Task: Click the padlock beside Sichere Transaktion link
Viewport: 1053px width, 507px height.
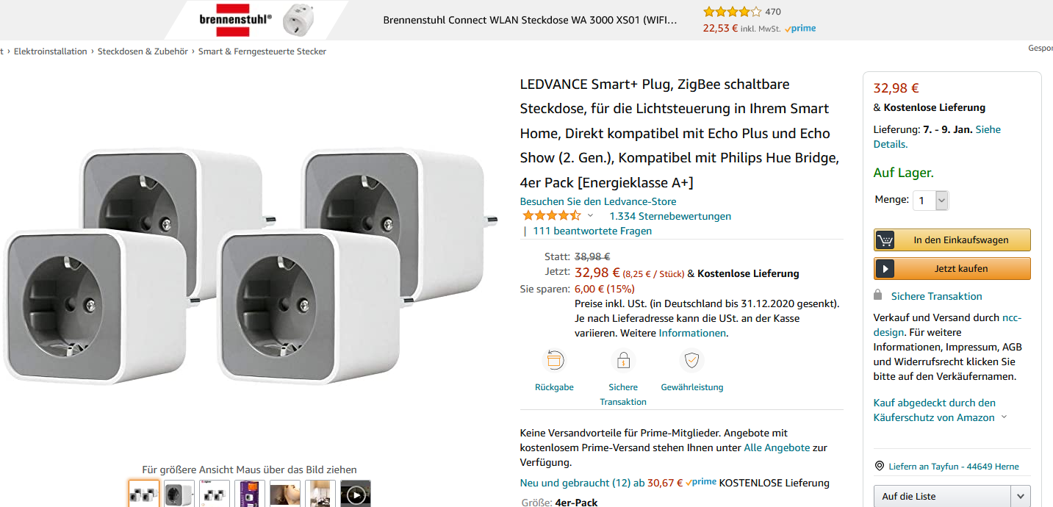Action: tap(877, 295)
